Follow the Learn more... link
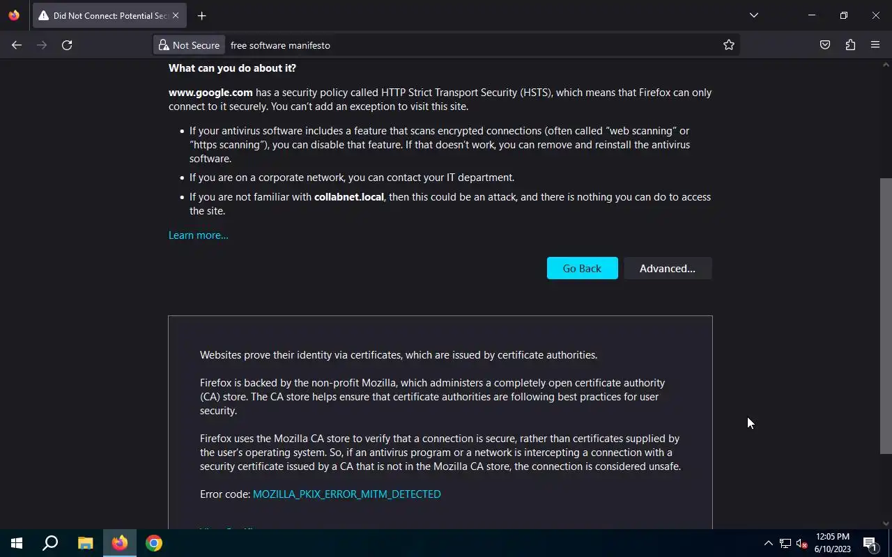Image resolution: width=892 pixels, height=557 pixels. [199, 235]
